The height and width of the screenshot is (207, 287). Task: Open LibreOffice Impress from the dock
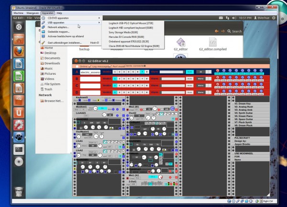click(19, 88)
